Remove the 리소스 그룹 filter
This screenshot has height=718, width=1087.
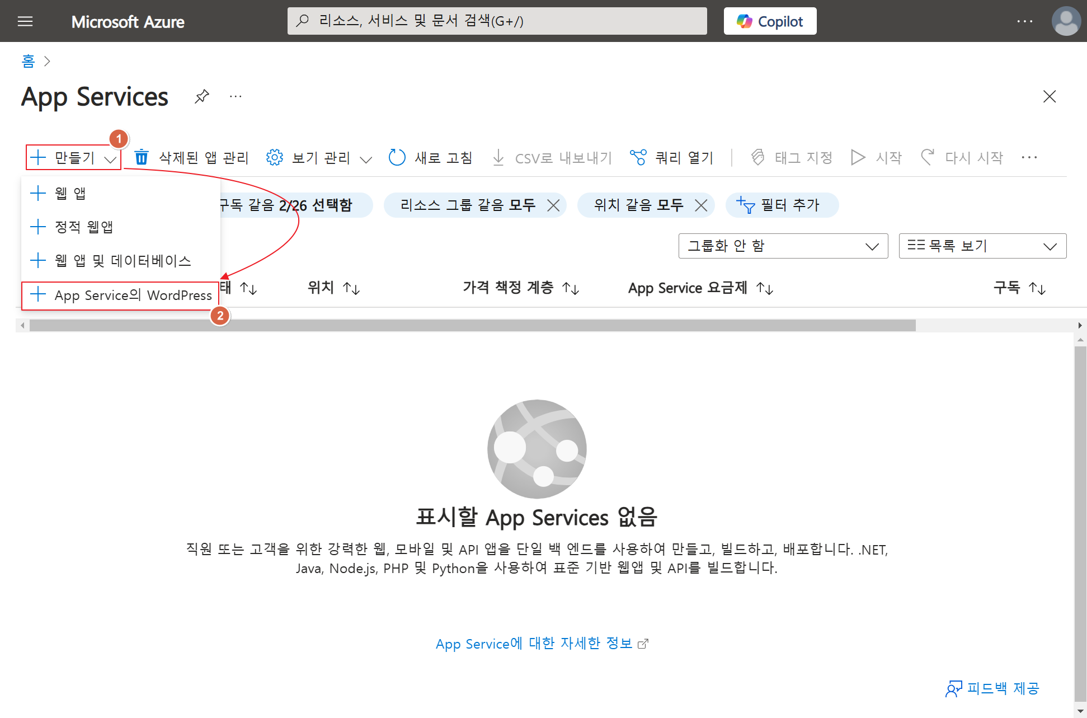coord(553,205)
